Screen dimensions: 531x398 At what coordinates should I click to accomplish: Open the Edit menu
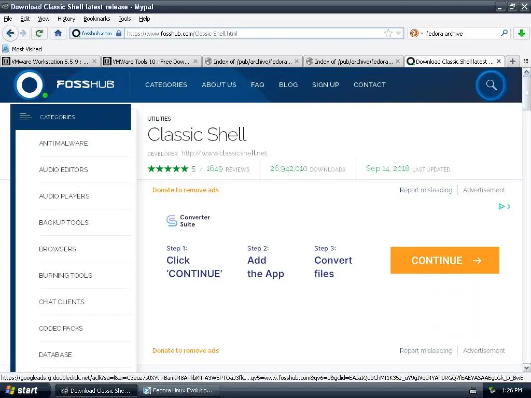coord(25,19)
